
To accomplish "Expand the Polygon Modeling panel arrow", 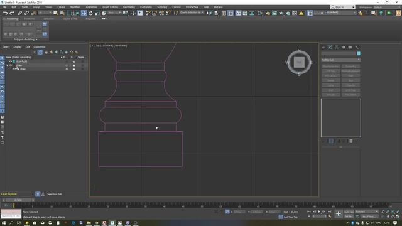I will point(36,40).
